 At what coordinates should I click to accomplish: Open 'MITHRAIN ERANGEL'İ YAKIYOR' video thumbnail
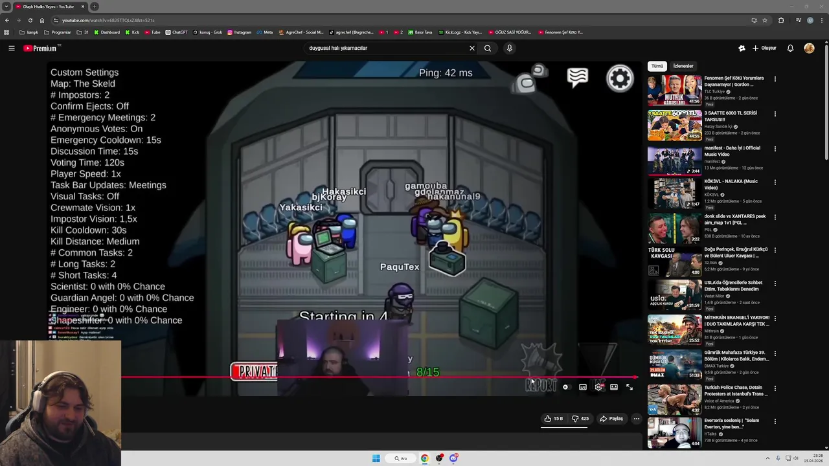click(x=674, y=329)
